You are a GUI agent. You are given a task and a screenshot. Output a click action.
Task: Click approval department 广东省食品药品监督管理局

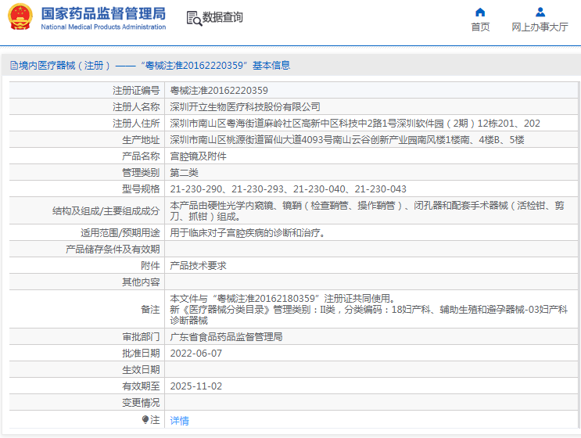click(x=226, y=337)
